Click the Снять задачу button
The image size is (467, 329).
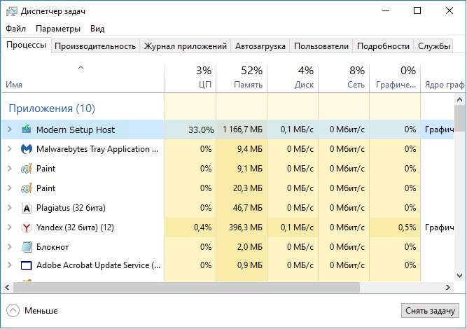[430, 311]
